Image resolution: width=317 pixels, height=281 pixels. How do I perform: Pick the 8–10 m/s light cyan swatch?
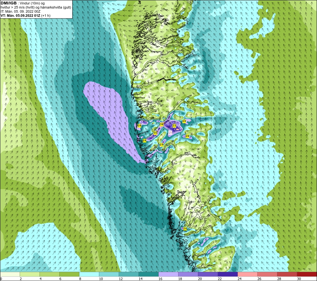[x=89, y=274]
